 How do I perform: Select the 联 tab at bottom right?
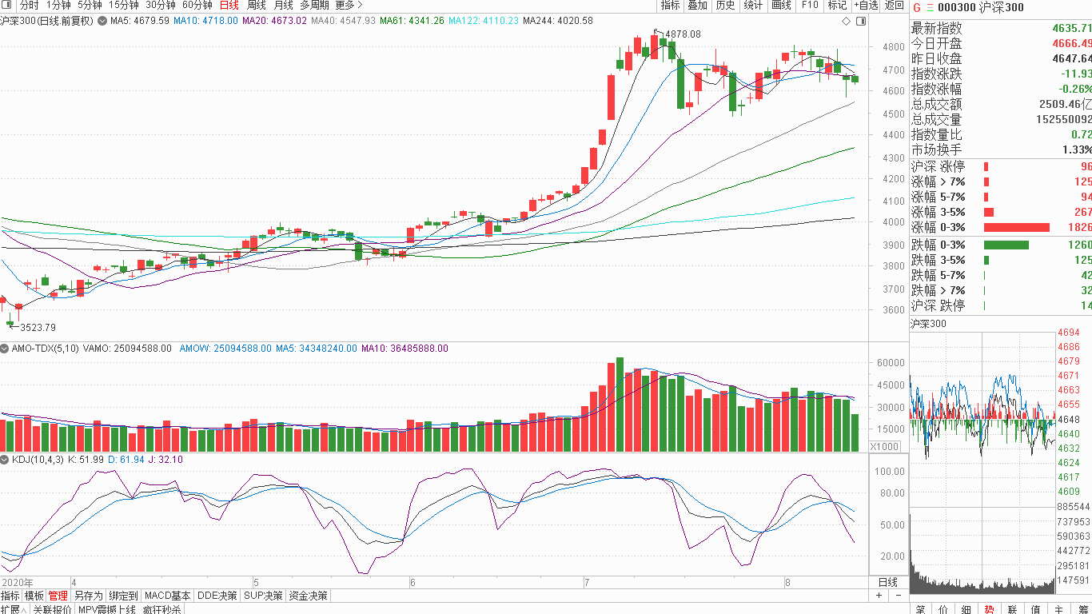pyautogui.click(x=1013, y=609)
